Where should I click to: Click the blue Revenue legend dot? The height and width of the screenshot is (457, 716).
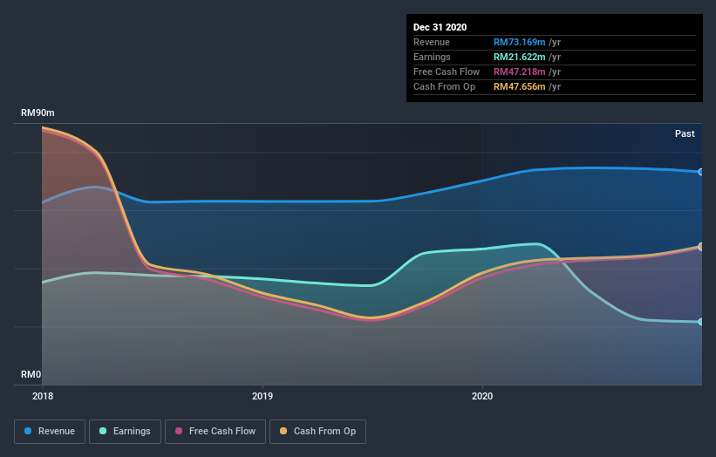tap(28, 431)
